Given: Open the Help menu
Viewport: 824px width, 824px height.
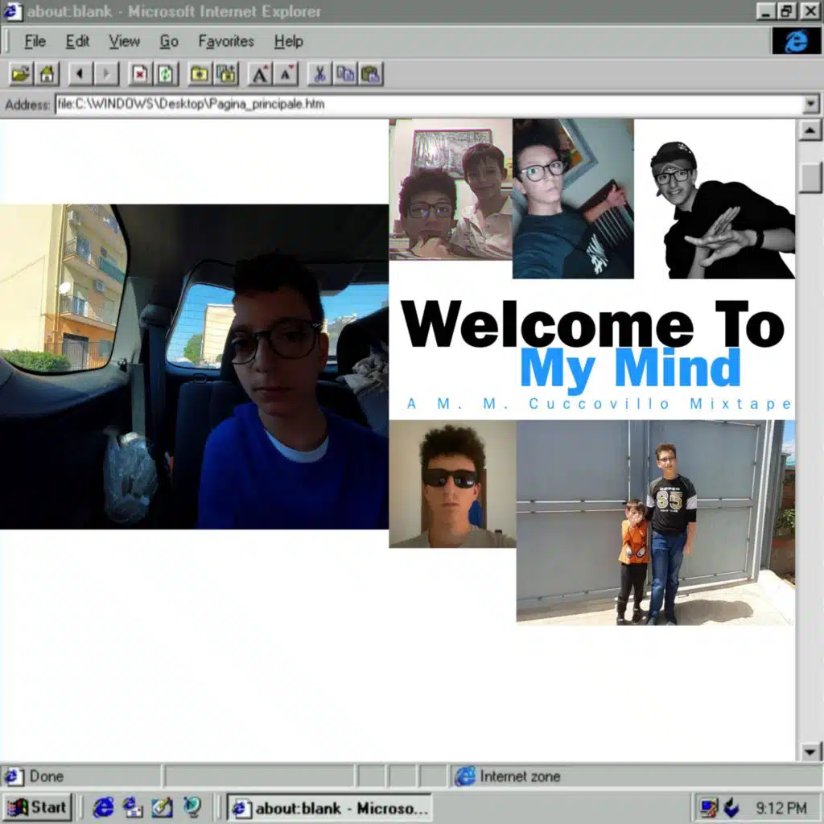Looking at the screenshot, I should 289,41.
